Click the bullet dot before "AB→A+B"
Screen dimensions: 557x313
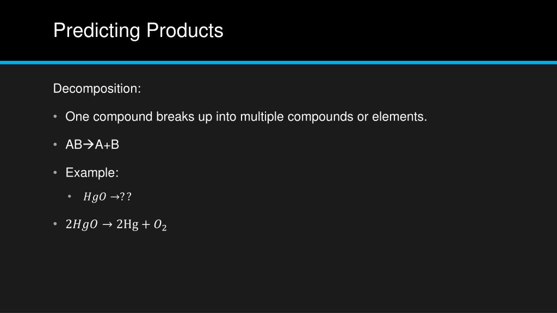pos(56,145)
